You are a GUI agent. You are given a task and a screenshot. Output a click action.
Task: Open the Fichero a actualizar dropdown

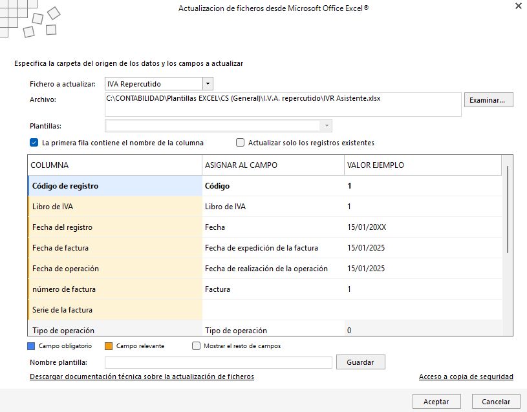click(208, 83)
